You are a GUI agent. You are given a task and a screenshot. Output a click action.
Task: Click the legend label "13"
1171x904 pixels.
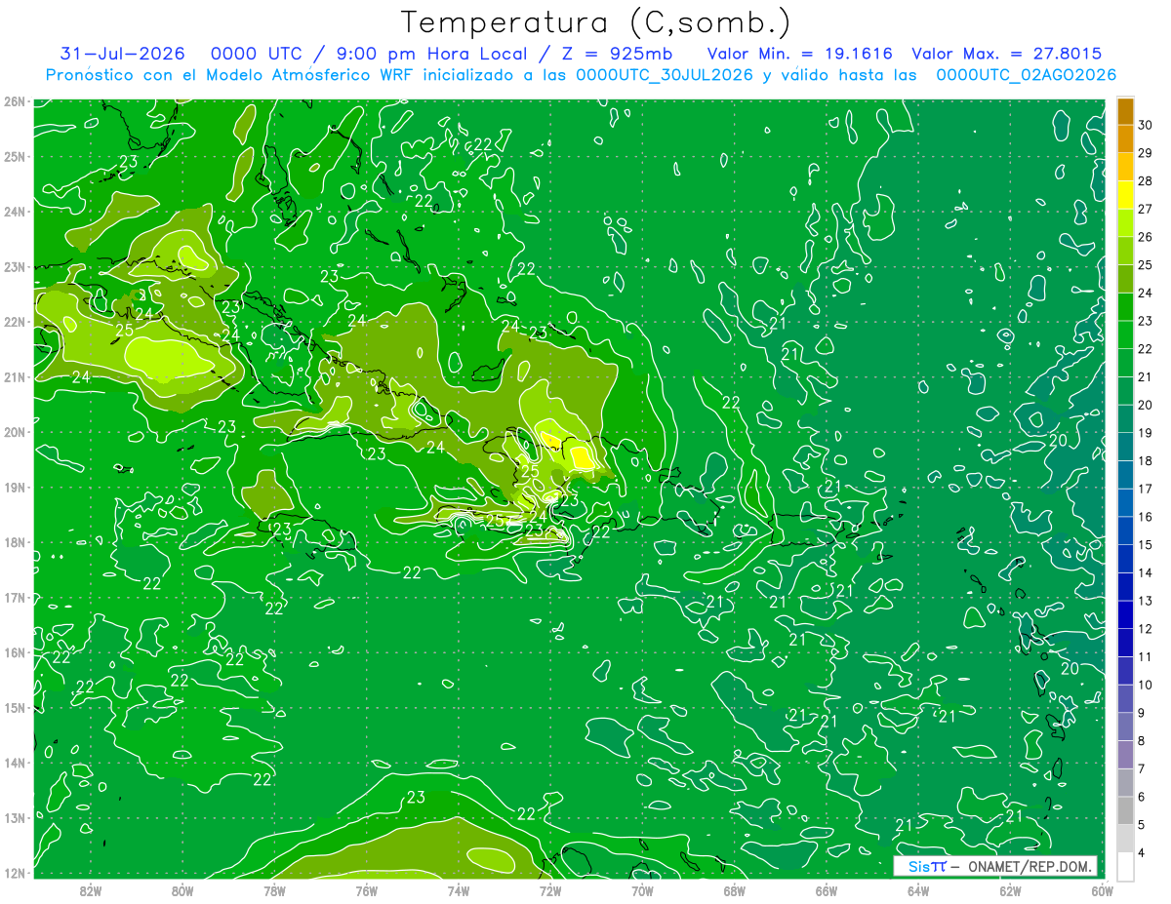pyautogui.click(x=1146, y=601)
